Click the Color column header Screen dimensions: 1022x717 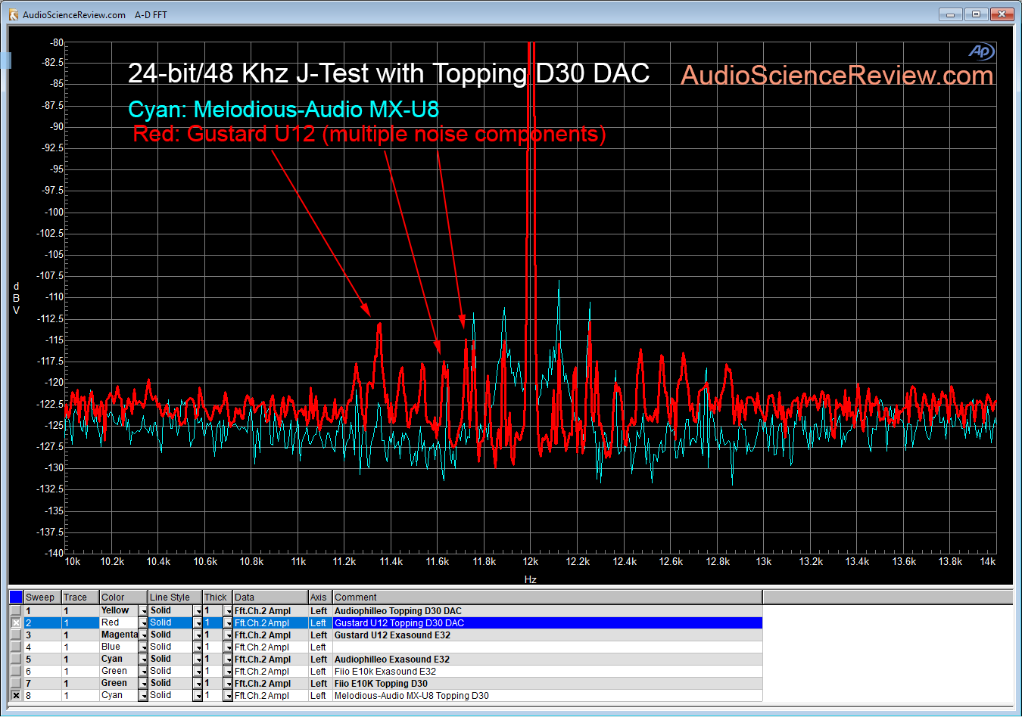(x=123, y=597)
